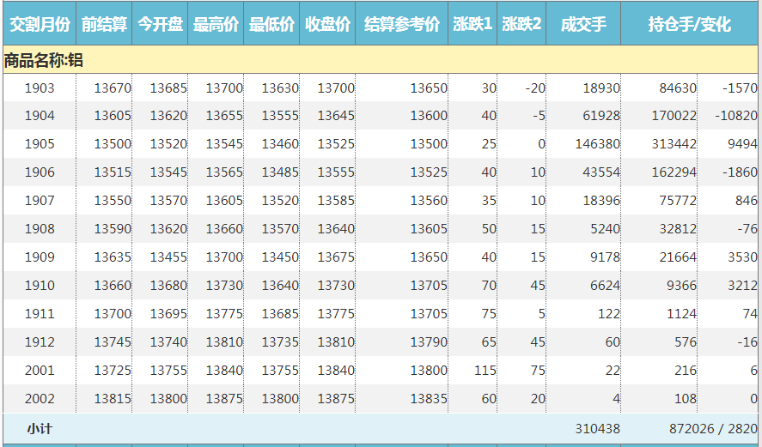Click delivery month 1905 row label

point(40,144)
